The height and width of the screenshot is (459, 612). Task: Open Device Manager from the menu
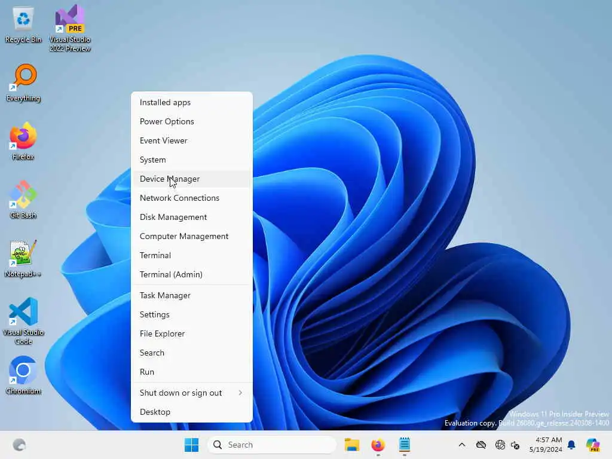pyautogui.click(x=192, y=179)
